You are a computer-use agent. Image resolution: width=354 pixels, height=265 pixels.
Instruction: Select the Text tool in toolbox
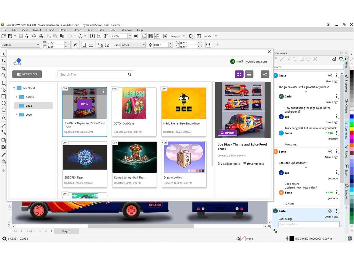[4, 118]
